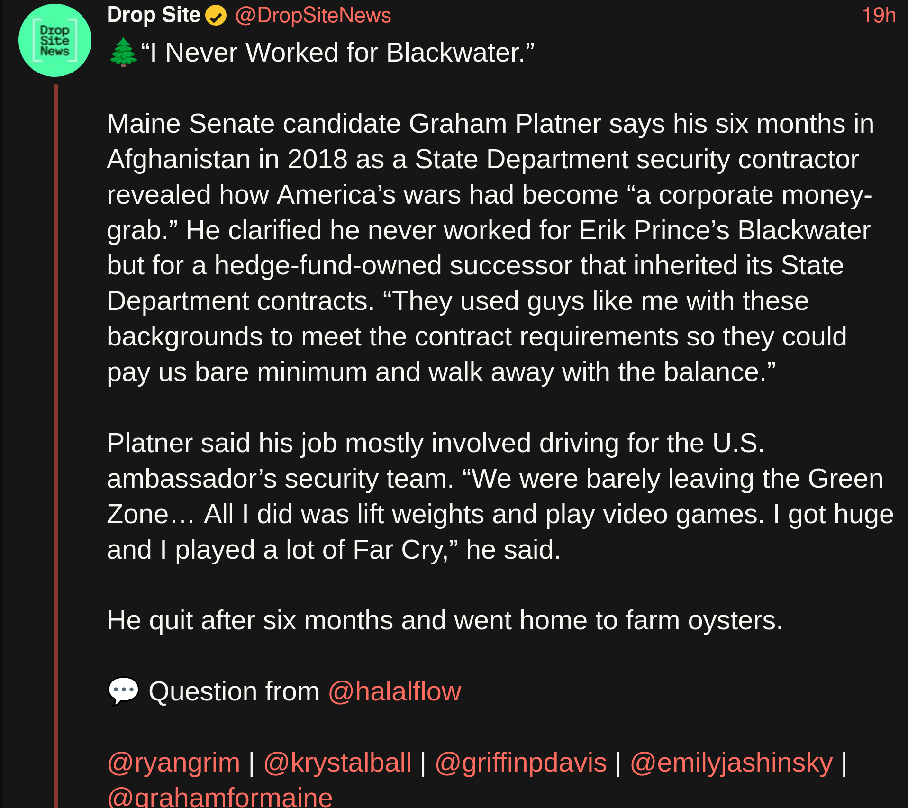Viewport: 908px width, 808px height.
Task: Click the "Question from" text
Action: pyautogui.click(x=234, y=691)
